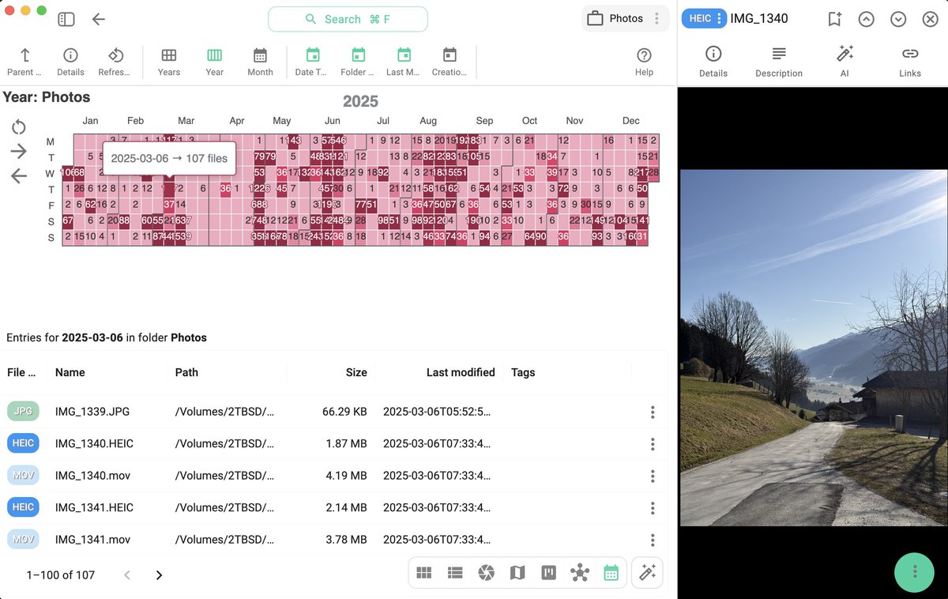Sort entries by Last modified
948x599 pixels.
coord(461,372)
